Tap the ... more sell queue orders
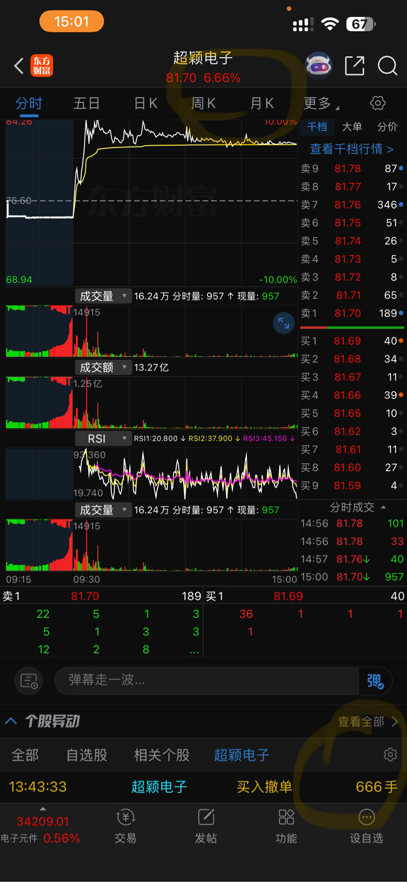 click(x=194, y=650)
